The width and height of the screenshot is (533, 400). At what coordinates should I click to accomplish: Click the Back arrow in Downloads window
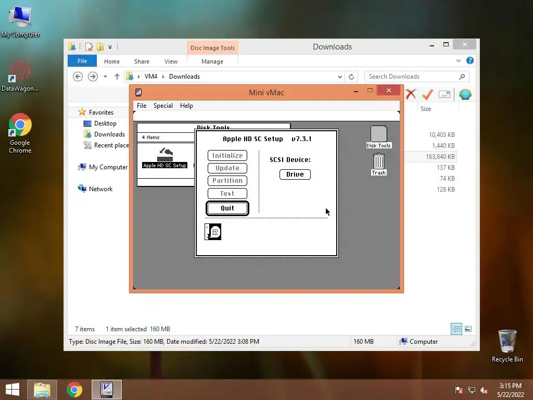tap(78, 77)
